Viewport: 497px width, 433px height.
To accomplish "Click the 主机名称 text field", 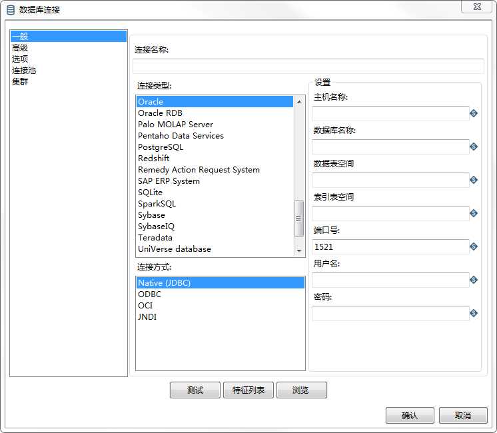I will click(x=390, y=113).
